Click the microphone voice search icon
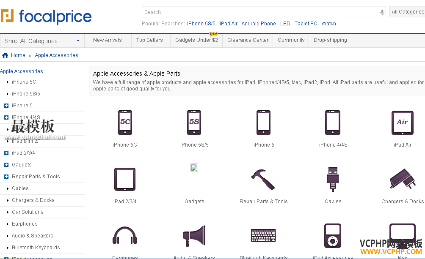The height and width of the screenshot is (259, 425). click(x=382, y=12)
